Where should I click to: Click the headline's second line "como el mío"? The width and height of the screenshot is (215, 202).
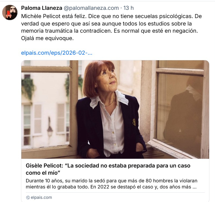pyautogui.click(x=43, y=173)
